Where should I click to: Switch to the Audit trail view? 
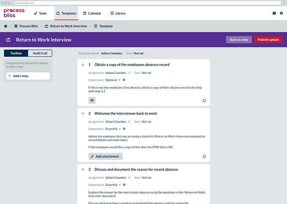pyautogui.click(x=40, y=53)
